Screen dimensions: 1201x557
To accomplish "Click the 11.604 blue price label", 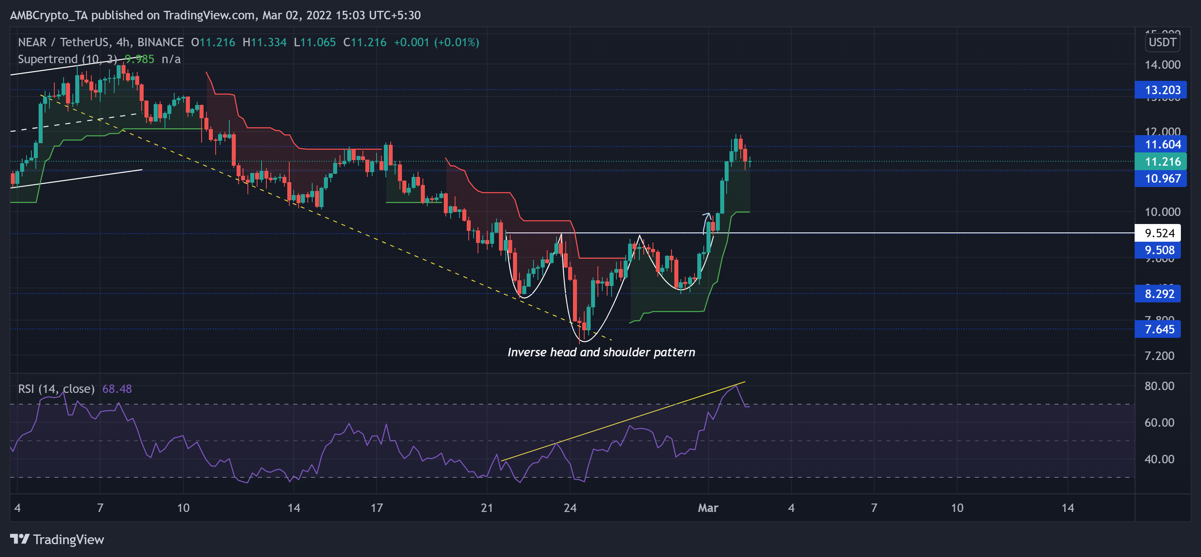I will [1160, 144].
